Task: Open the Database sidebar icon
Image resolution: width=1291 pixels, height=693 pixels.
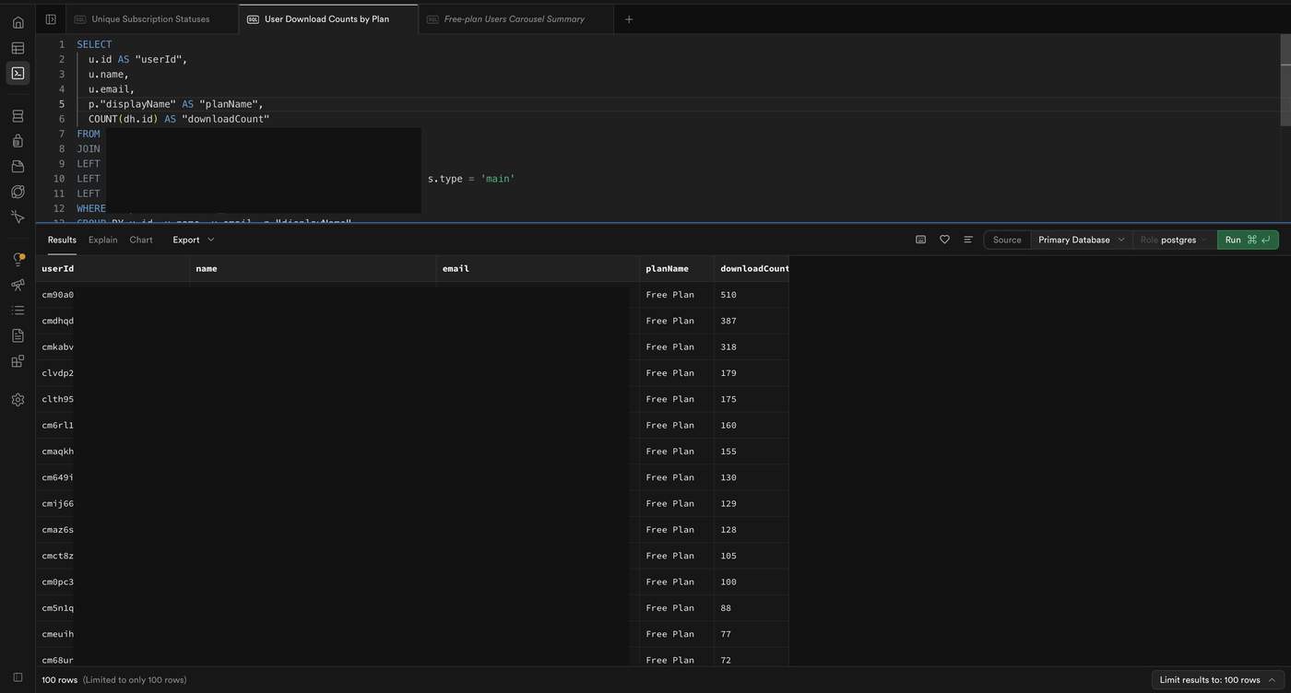Action: [18, 116]
